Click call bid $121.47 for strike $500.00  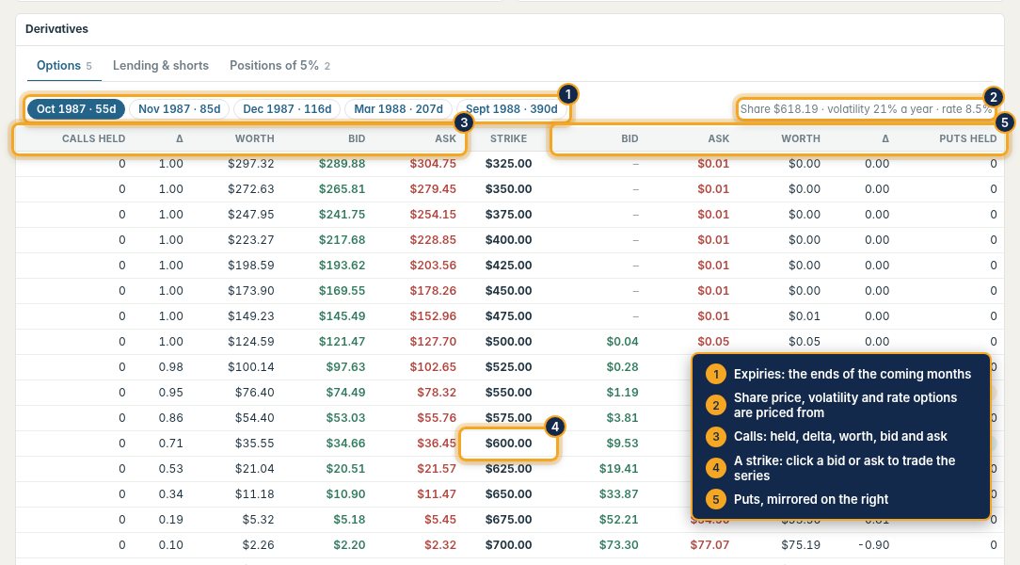pos(343,341)
